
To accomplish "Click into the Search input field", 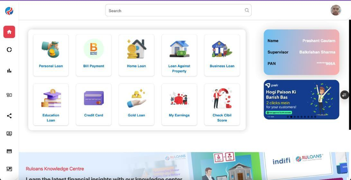I will click(178, 10).
